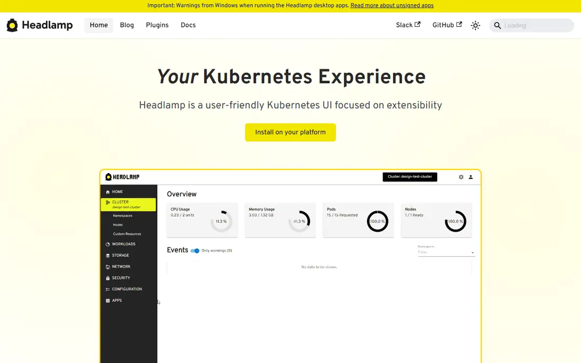
Task: Click the user account icon in preview
Action: tap(471, 177)
